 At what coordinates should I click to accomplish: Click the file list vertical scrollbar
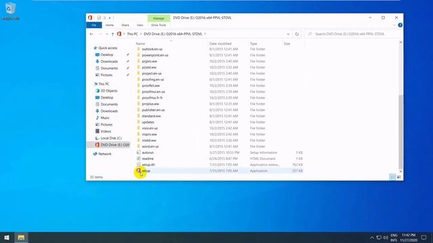click(x=401, y=132)
